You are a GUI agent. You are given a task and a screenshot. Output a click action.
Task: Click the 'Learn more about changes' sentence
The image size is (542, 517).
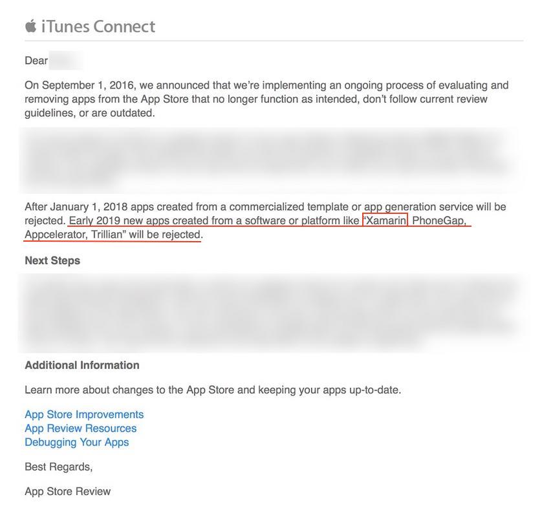click(x=213, y=390)
